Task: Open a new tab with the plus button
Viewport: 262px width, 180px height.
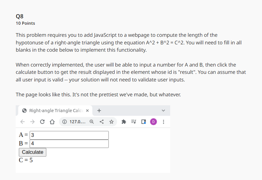Action: (x=99, y=110)
